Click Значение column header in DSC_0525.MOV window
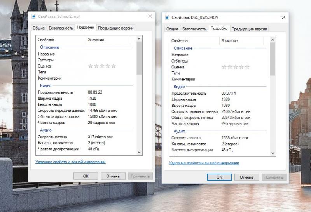Image resolution: width=311 pixels, height=212 pixels. (241, 41)
